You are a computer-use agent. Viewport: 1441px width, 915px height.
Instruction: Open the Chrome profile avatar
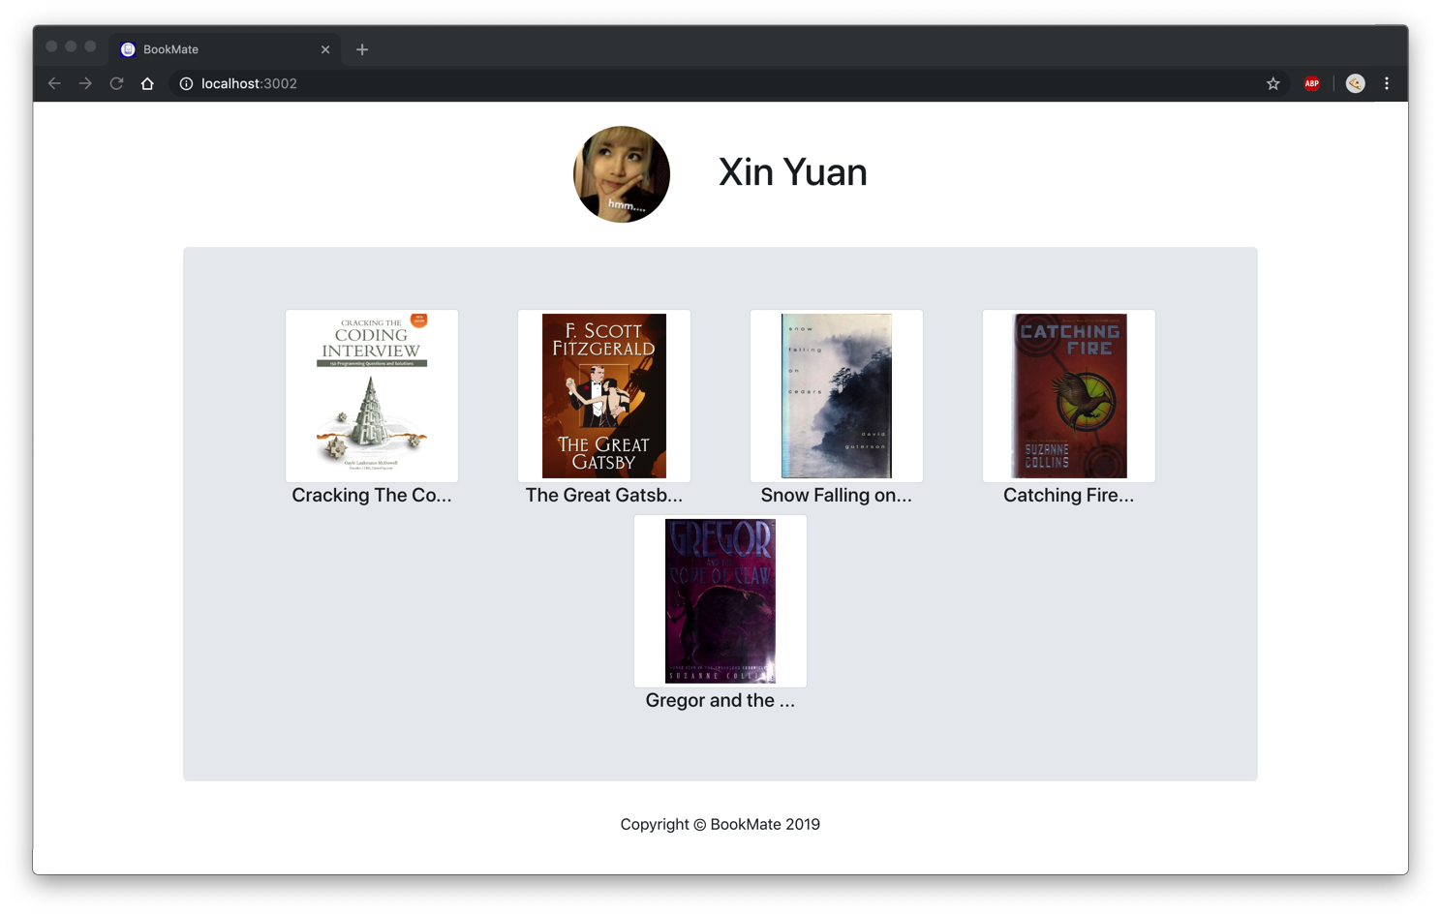point(1355,83)
